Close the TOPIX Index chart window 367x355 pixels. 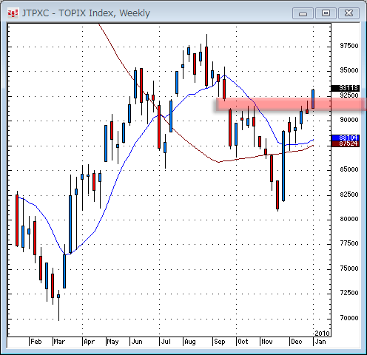(x=349, y=13)
